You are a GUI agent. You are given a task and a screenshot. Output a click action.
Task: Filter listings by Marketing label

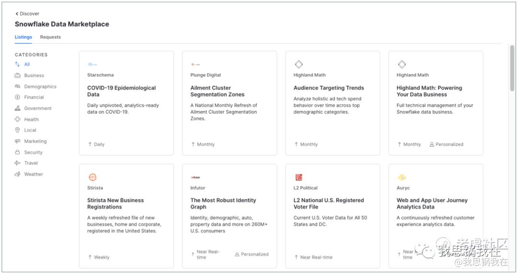[x=35, y=141]
